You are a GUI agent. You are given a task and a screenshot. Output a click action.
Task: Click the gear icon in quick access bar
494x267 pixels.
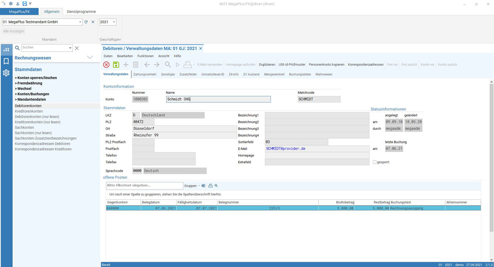[x=11, y=3]
